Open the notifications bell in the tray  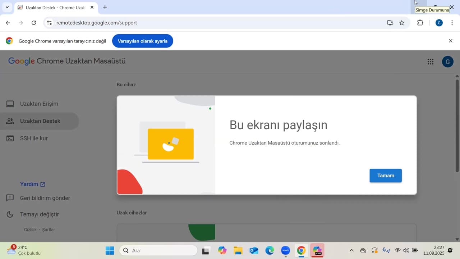[x=450, y=250]
